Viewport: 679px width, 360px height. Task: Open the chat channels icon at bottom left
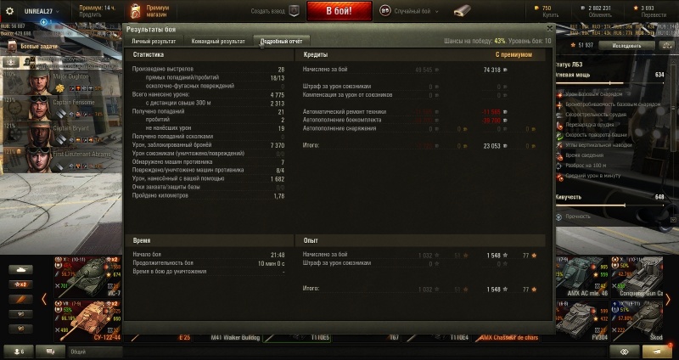(50, 352)
